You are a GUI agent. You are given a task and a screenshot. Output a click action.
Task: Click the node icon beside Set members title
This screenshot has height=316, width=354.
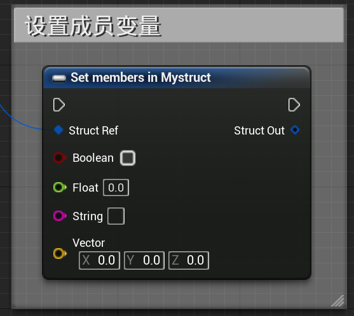[59, 79]
